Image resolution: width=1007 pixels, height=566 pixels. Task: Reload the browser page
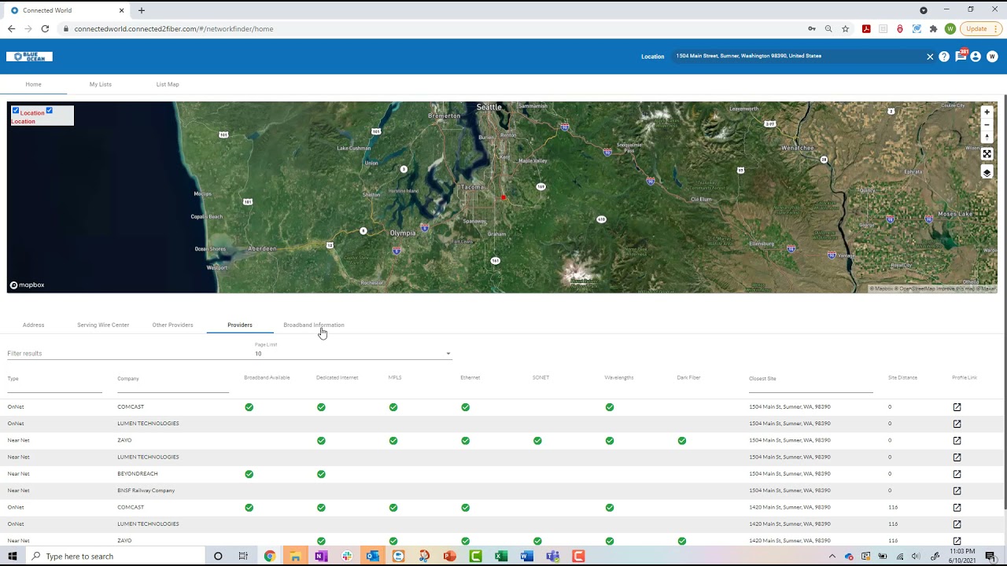(x=45, y=29)
